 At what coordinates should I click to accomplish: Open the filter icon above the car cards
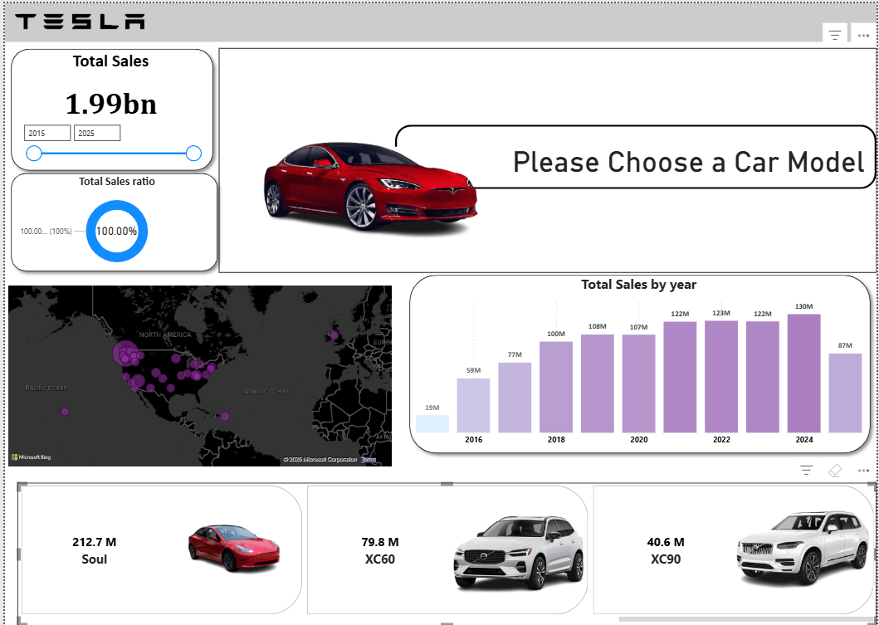click(805, 470)
